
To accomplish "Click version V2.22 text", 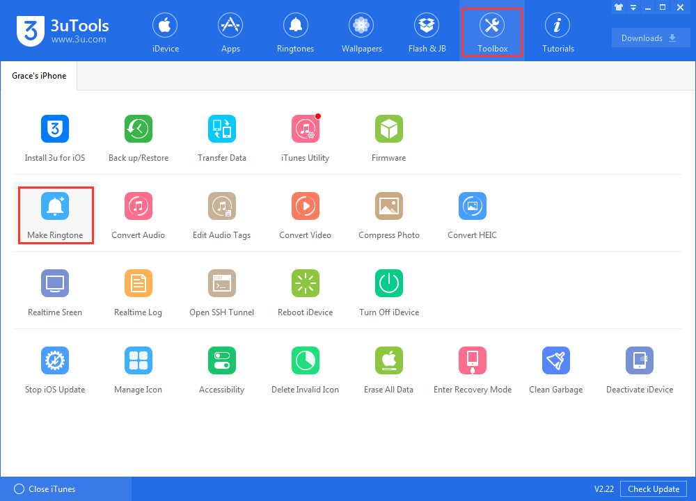I will coord(603,489).
